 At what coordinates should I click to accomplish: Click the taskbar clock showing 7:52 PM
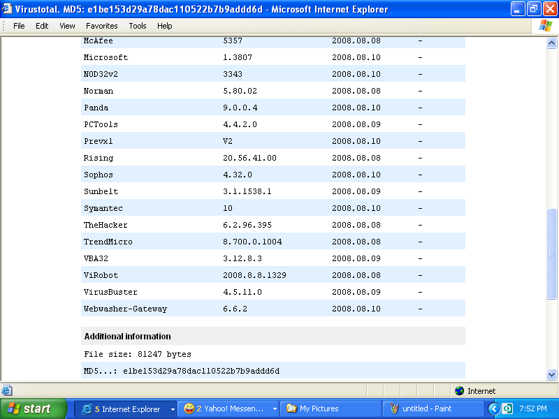click(533, 409)
